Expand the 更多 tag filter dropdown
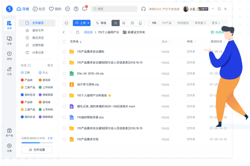Image resolution: width=250 pixels, height=166 pixels. click(216, 23)
